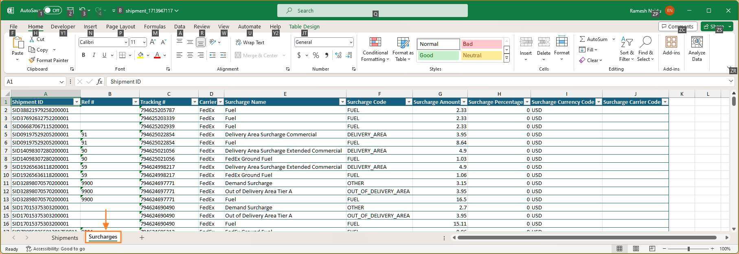Image resolution: width=739 pixels, height=254 pixels.
Task: Adjust the zoom slider
Action: [689, 249]
